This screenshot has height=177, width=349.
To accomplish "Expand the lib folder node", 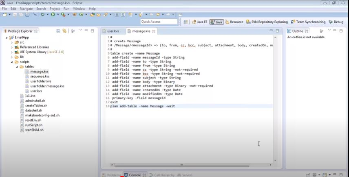I will pyautogui.click(x=12, y=57).
